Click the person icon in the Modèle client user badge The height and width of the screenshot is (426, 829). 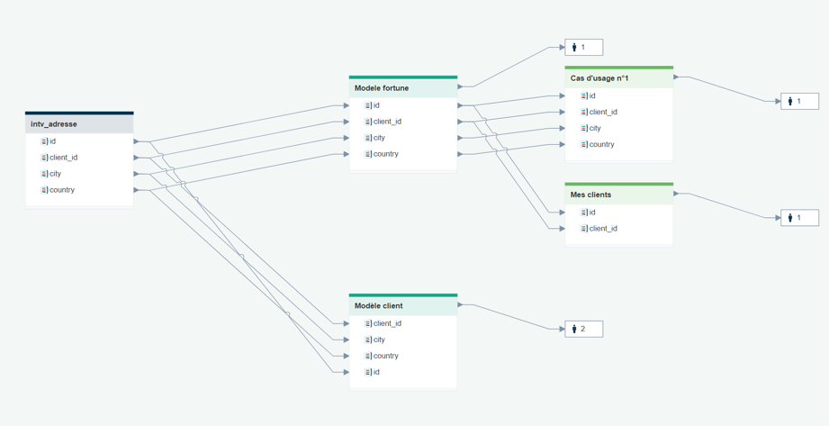[574, 329]
